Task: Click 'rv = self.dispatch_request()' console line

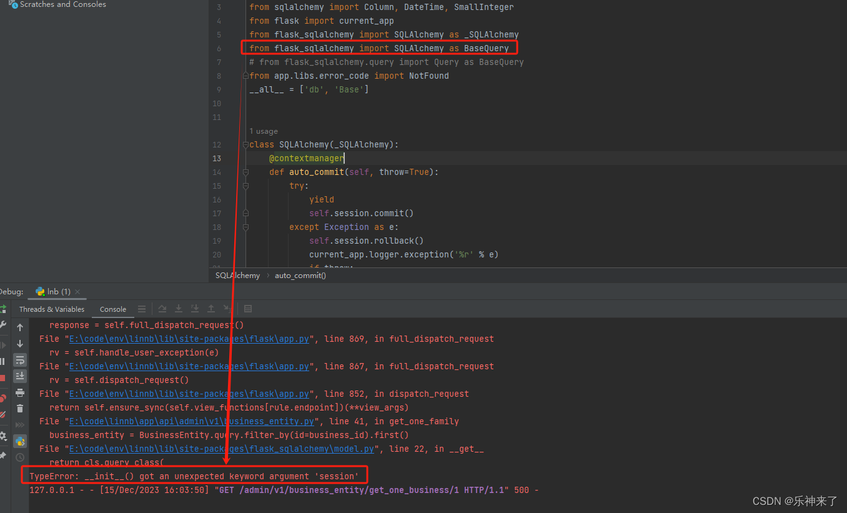Action: coord(119,380)
